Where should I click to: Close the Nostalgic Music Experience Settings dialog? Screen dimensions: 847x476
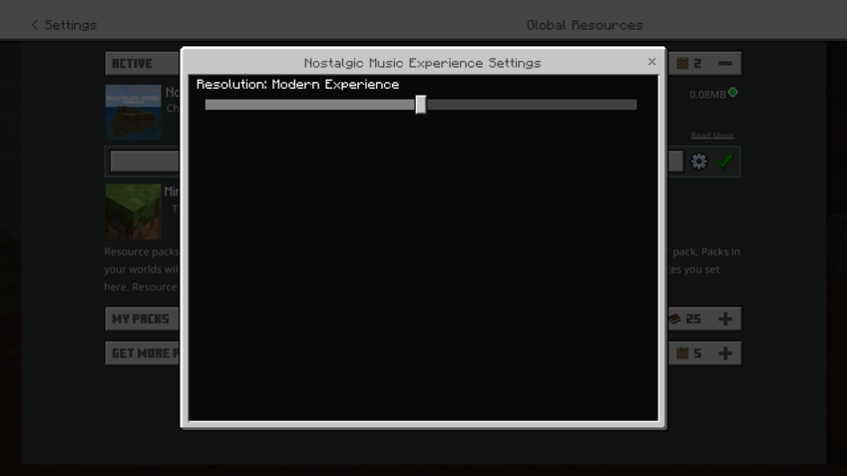[x=651, y=62]
